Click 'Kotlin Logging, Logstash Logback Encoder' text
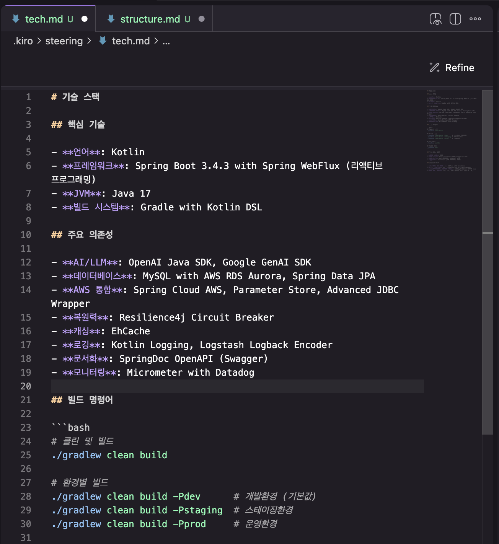This screenshot has height=544, width=499. (222, 345)
